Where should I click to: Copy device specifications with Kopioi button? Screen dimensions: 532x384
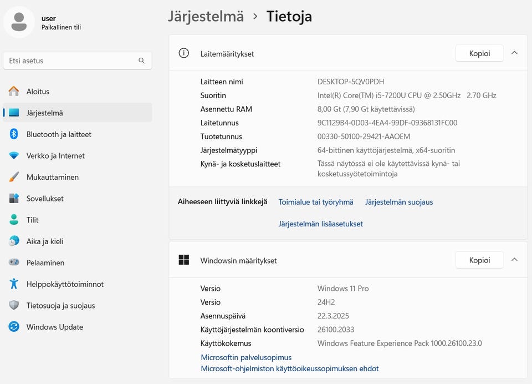[479, 53]
